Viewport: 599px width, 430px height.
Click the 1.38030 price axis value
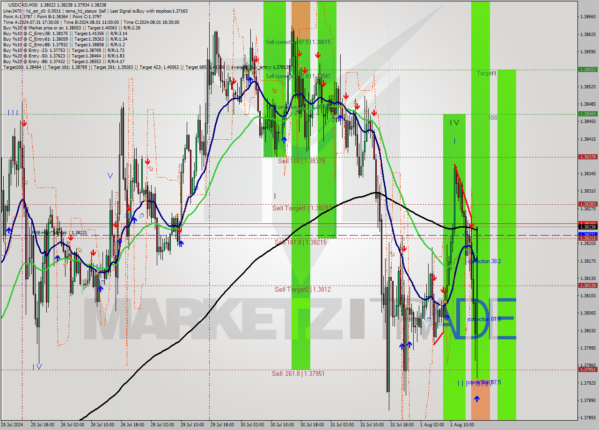pyautogui.click(x=588, y=331)
